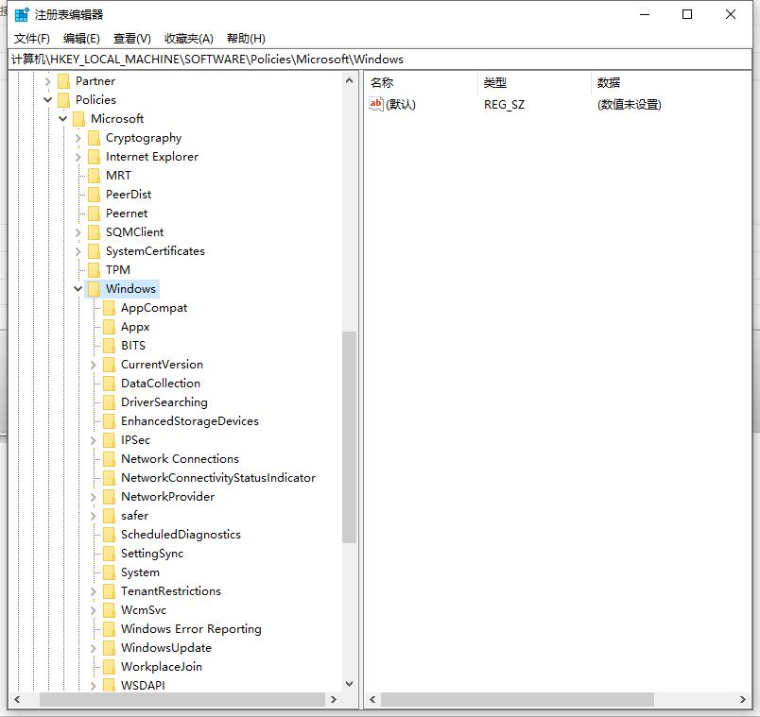The image size is (760, 717).
Task: Collapse the Microsoft key
Action: (63, 119)
